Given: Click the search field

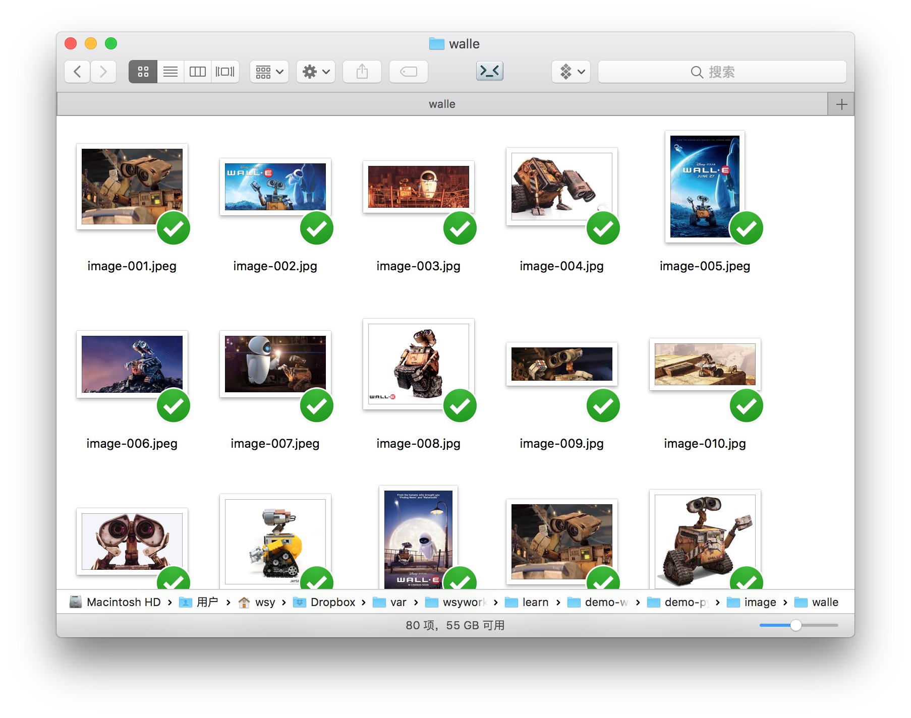Looking at the screenshot, I should click(721, 72).
